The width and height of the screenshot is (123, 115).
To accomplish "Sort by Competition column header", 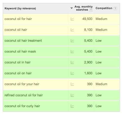I will (104, 8).
